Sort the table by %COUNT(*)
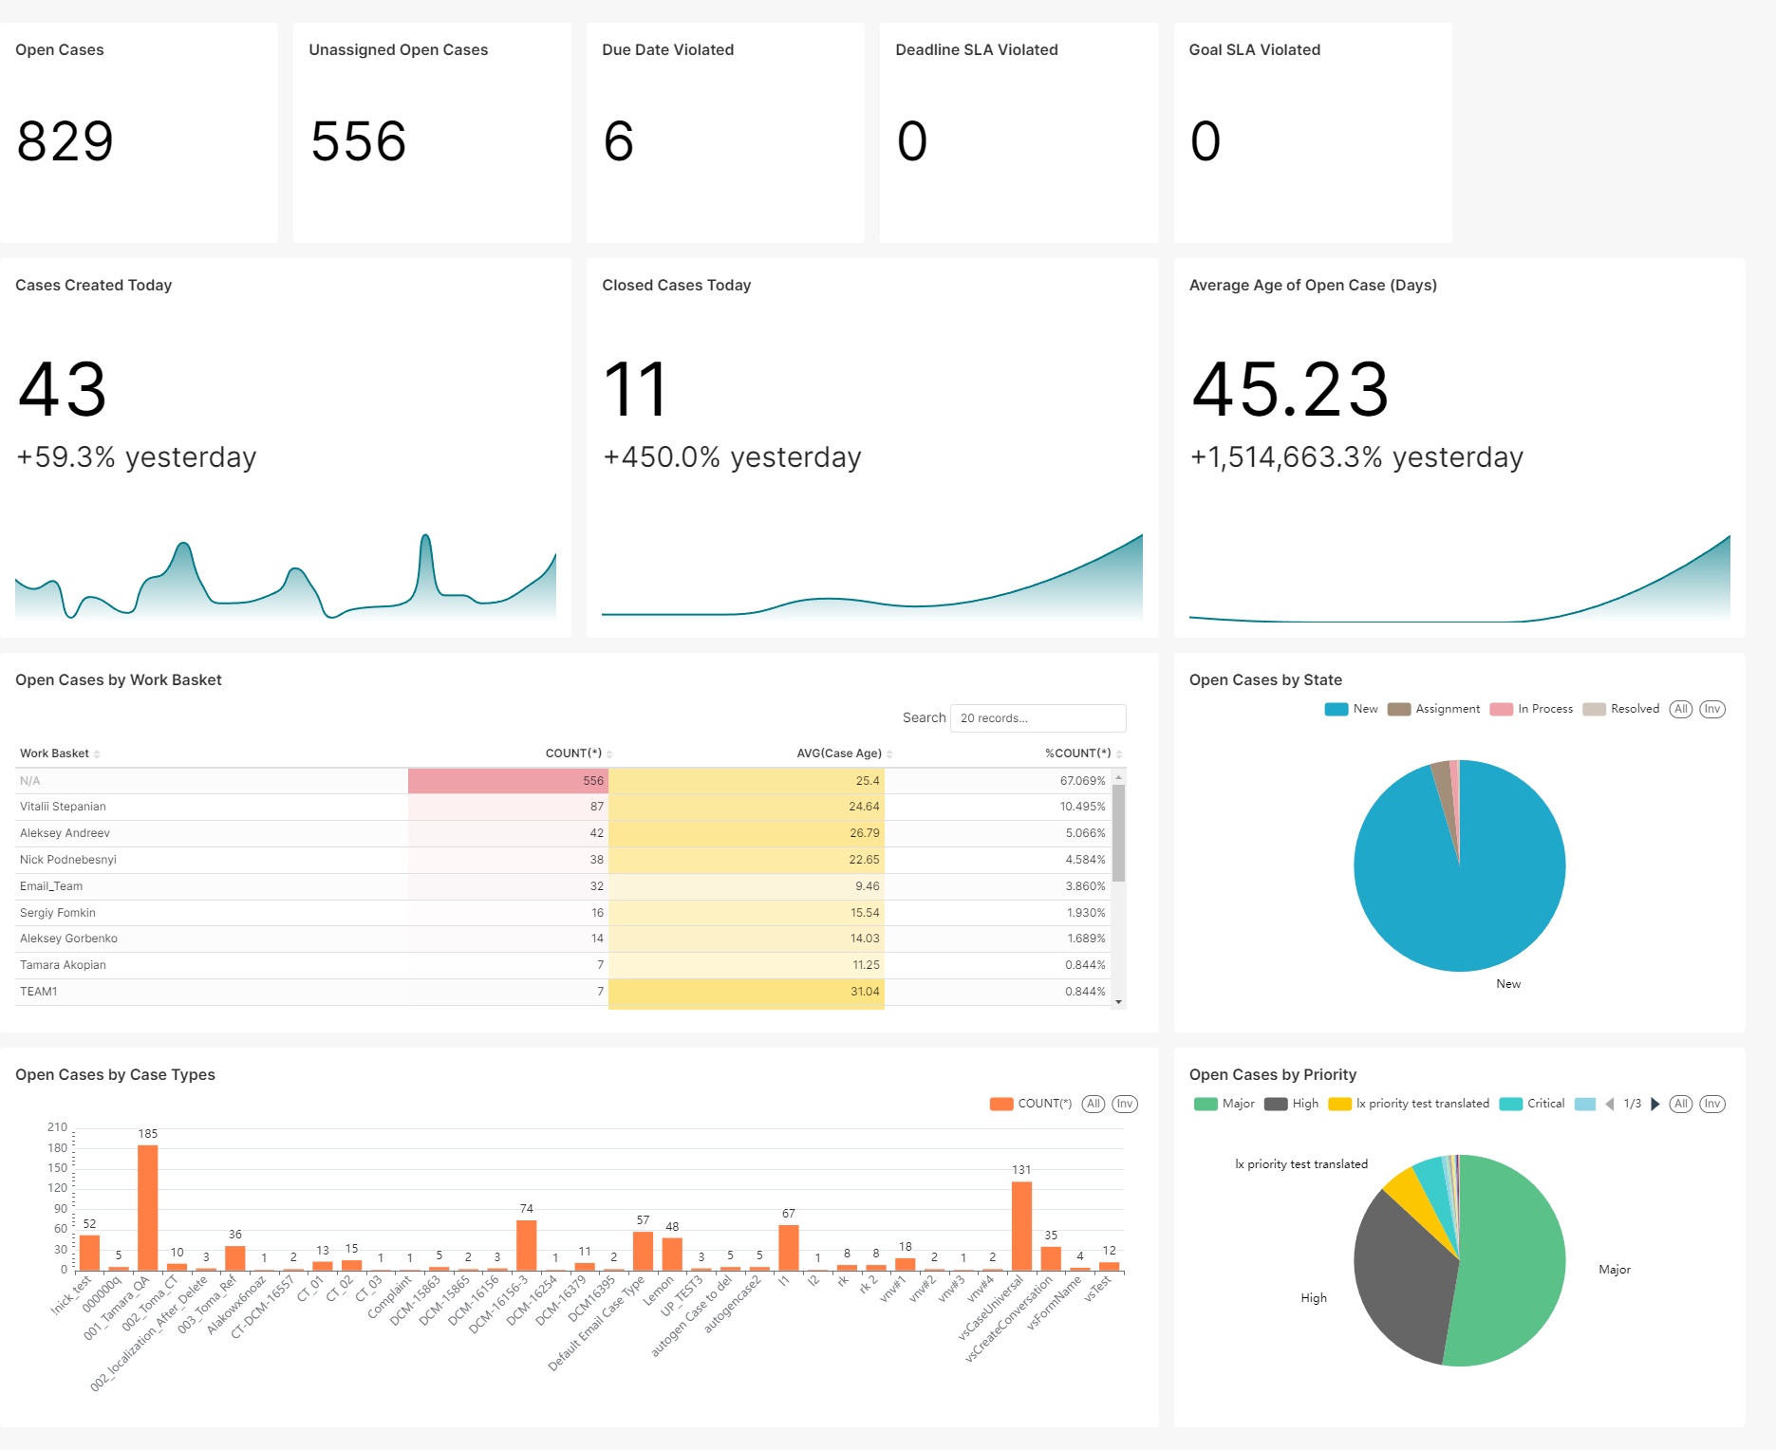Viewport: 1776px width, 1450px height. 1077,753
